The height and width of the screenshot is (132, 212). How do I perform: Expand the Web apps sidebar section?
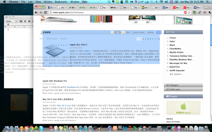(x=183, y=89)
